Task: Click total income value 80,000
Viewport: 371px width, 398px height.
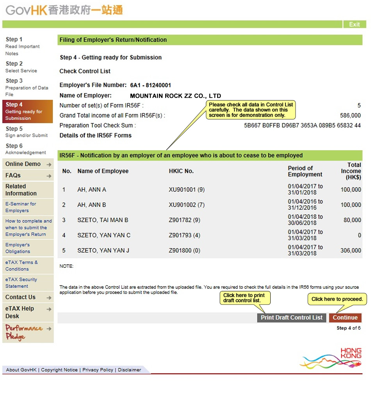Action: click(x=352, y=220)
